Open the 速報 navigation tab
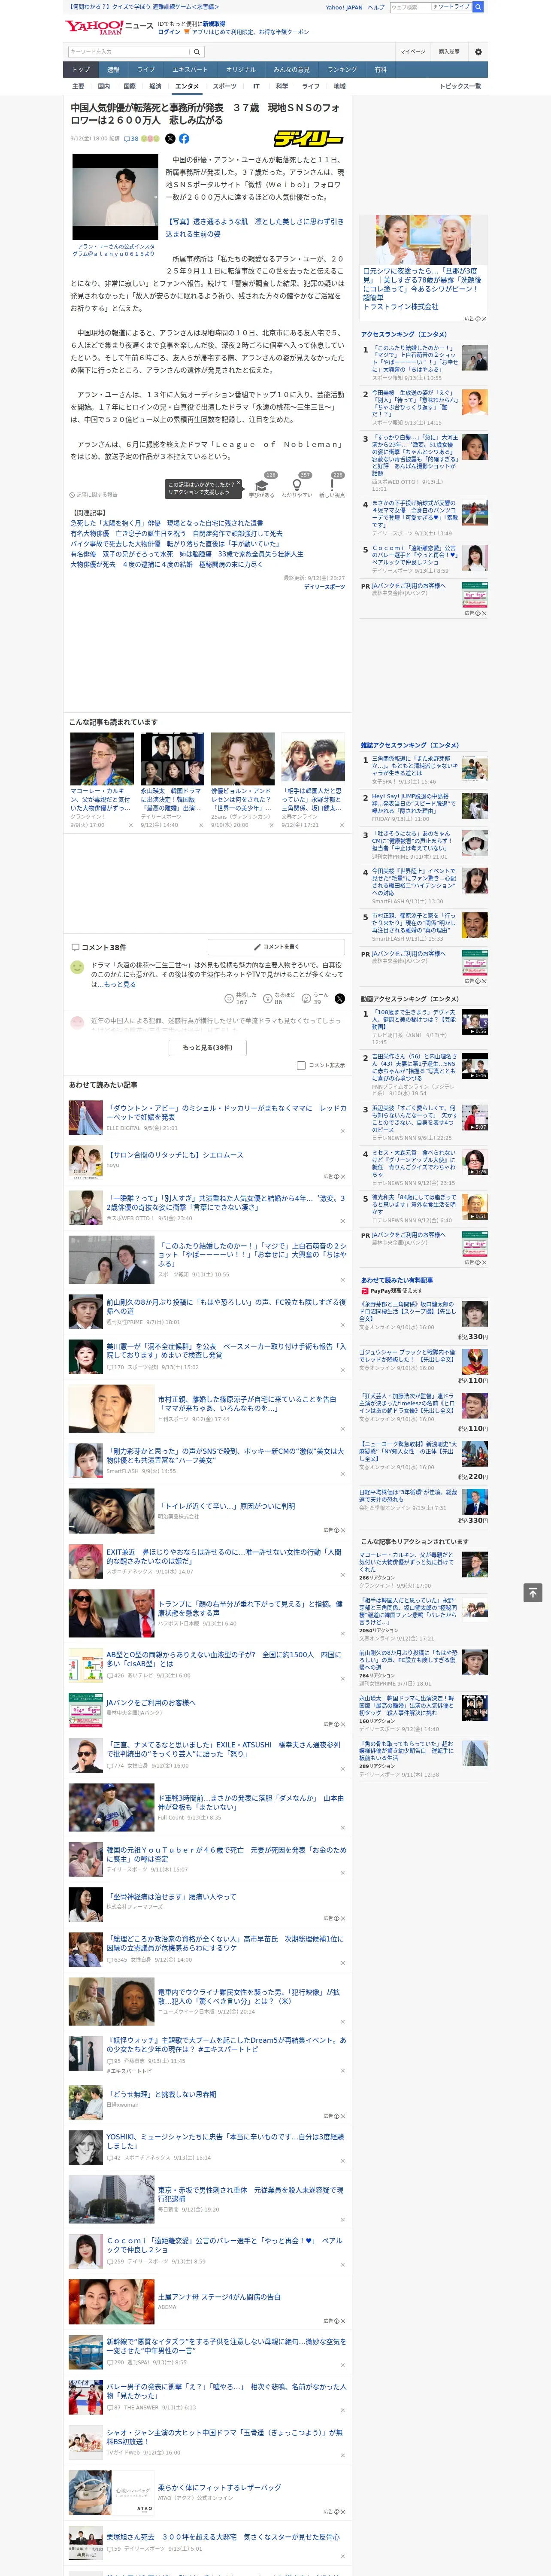551x2576 pixels. click(113, 70)
